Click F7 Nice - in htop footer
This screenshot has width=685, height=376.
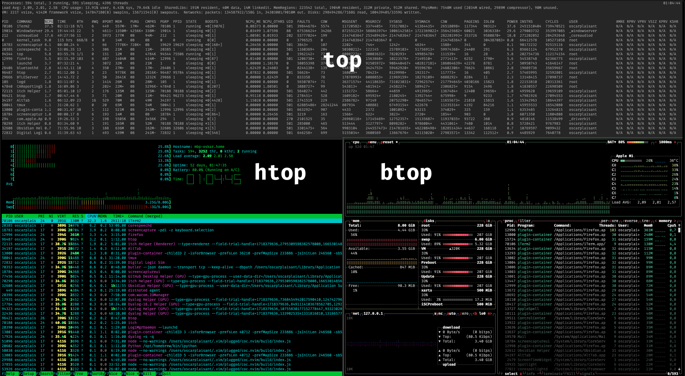pyautogui.click(x=113, y=374)
